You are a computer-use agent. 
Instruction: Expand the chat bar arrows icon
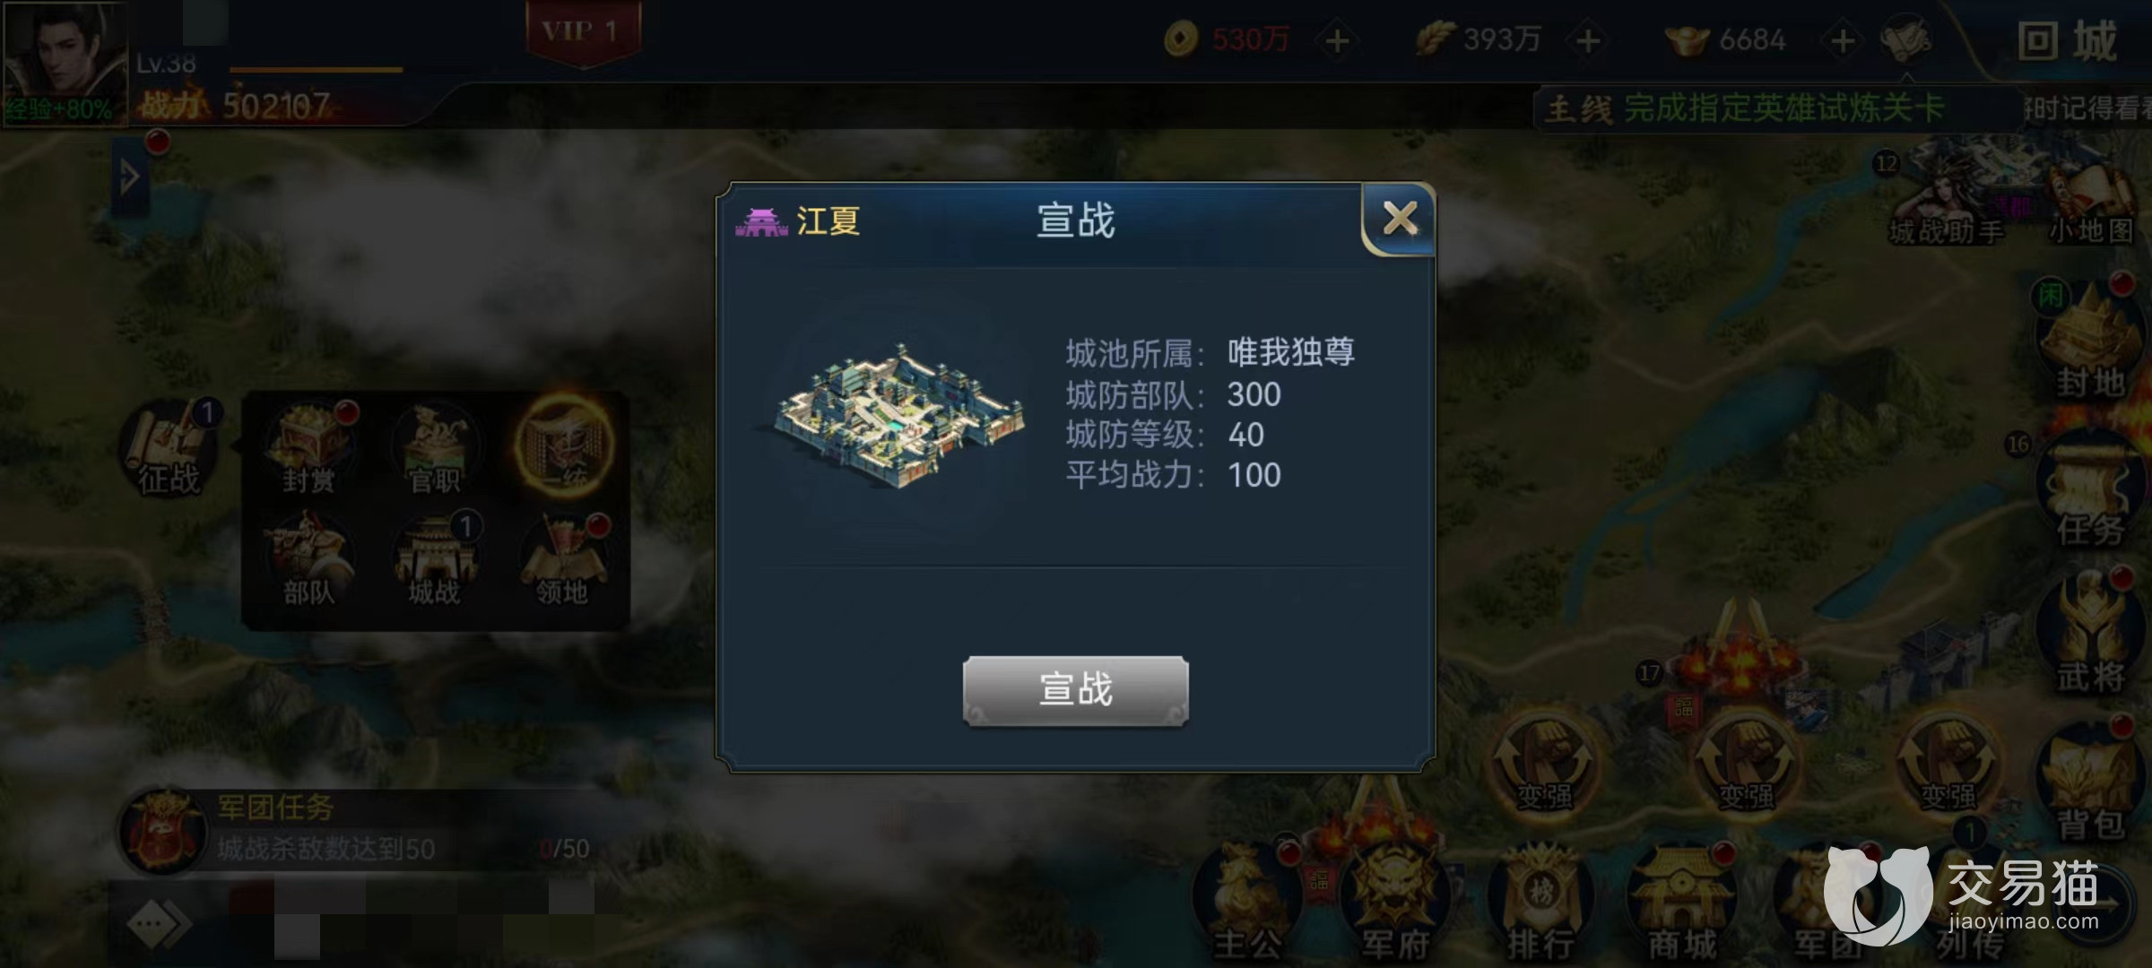point(159,923)
